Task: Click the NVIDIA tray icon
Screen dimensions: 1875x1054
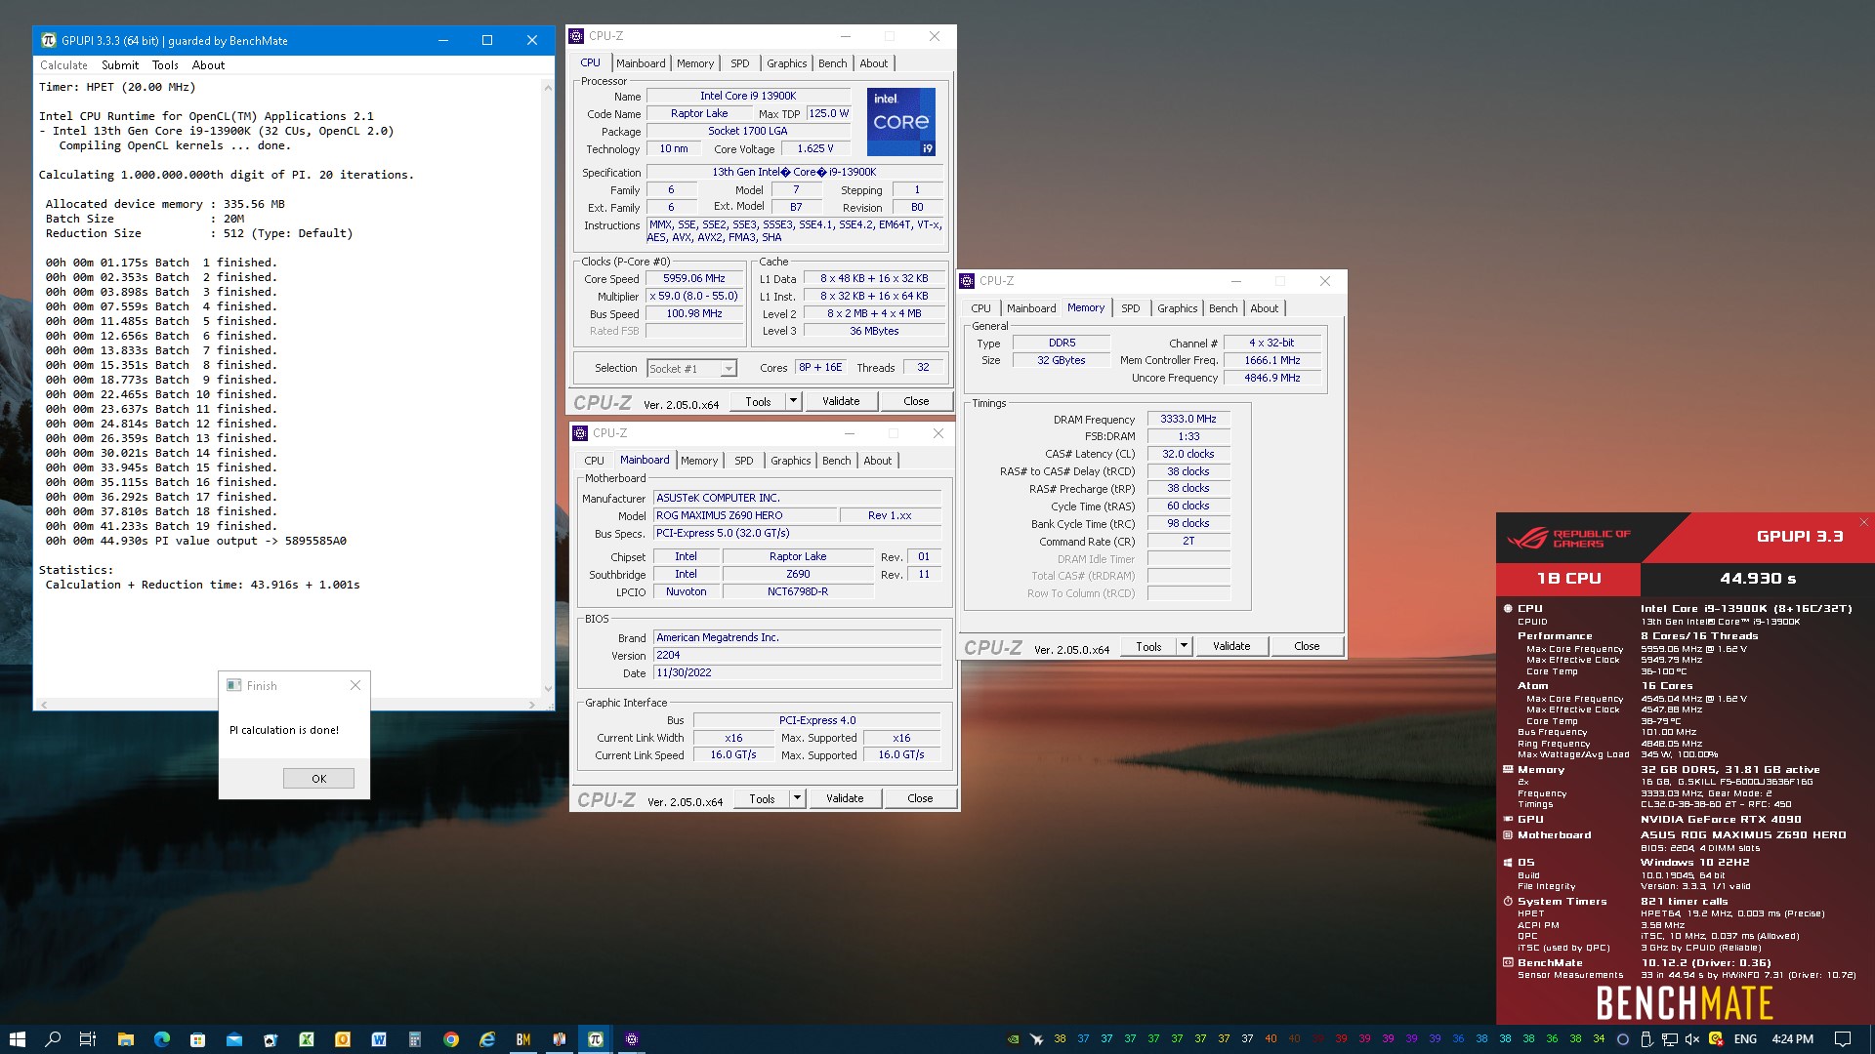Action: tap(1014, 1039)
